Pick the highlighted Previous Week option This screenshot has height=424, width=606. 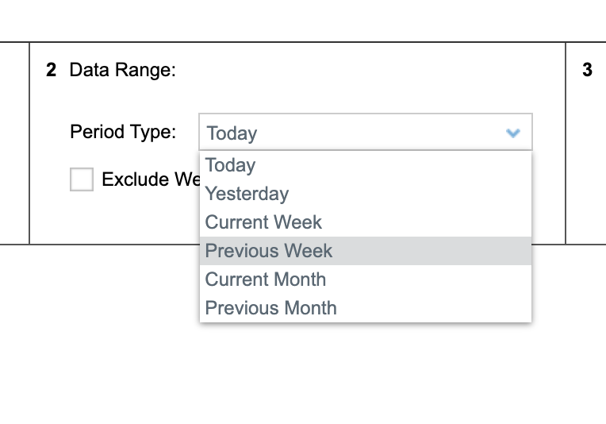(269, 251)
